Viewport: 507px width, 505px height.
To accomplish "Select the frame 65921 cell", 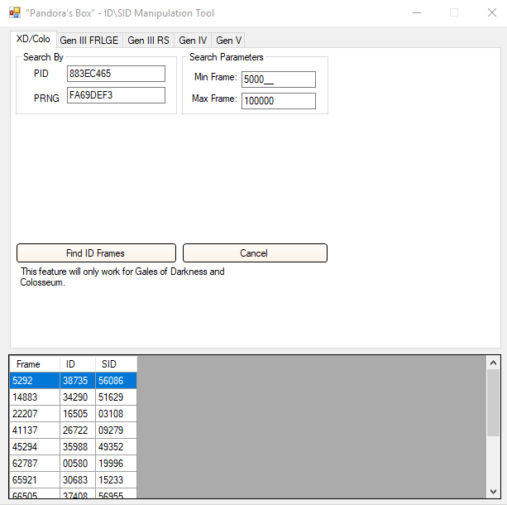I will (x=35, y=480).
